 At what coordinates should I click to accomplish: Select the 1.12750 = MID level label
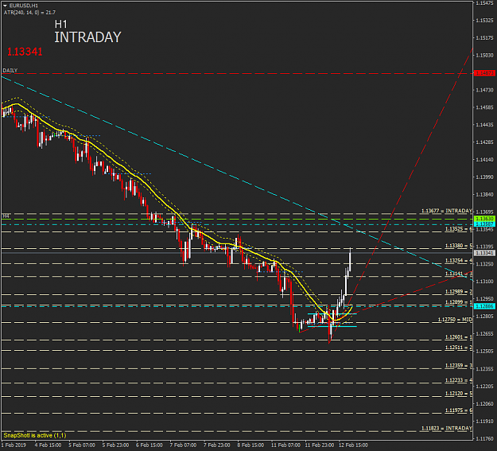(x=455, y=320)
